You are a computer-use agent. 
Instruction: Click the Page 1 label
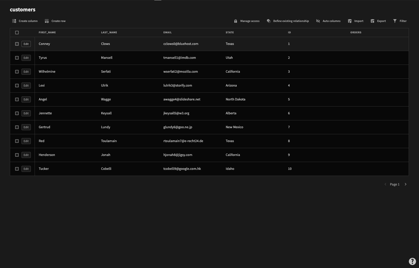point(395,184)
